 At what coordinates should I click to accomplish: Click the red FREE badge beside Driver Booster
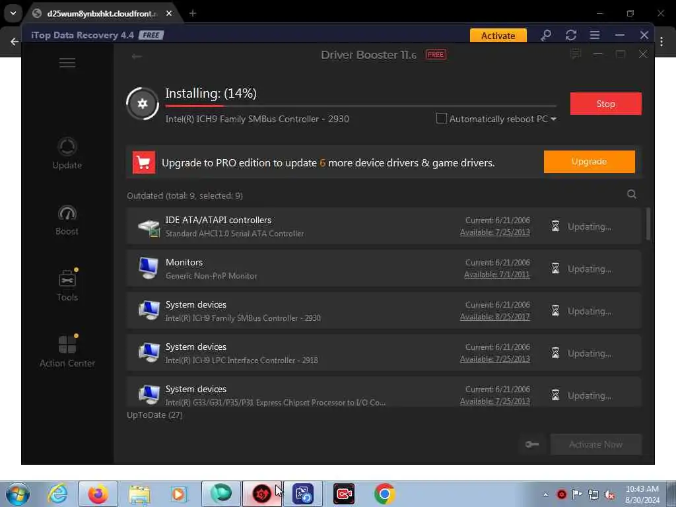[x=436, y=54]
